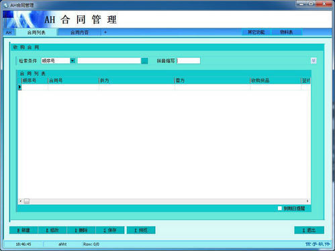Click the 保存 button
The image size is (335, 251).
click(110, 230)
